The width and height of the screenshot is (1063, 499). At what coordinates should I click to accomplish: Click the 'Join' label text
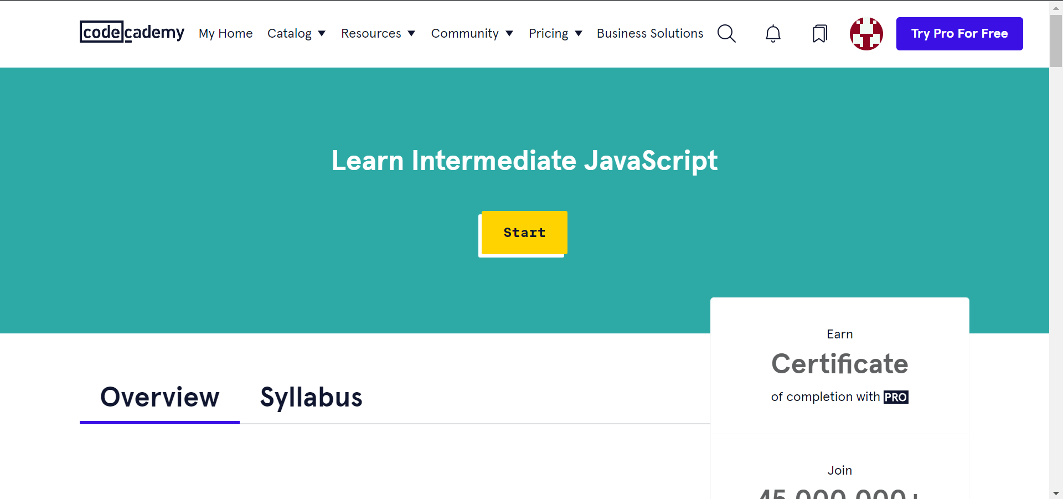click(x=840, y=470)
